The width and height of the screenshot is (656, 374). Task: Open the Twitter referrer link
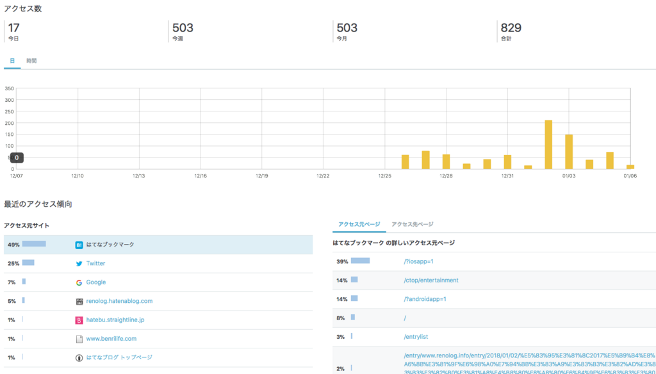pyautogui.click(x=96, y=264)
